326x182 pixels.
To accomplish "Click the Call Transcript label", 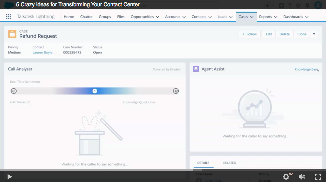I will tap(20, 102).
